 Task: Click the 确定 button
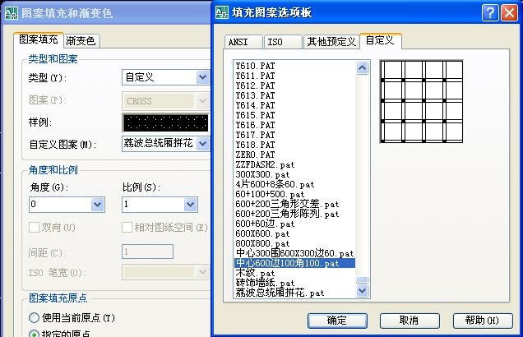(337, 321)
